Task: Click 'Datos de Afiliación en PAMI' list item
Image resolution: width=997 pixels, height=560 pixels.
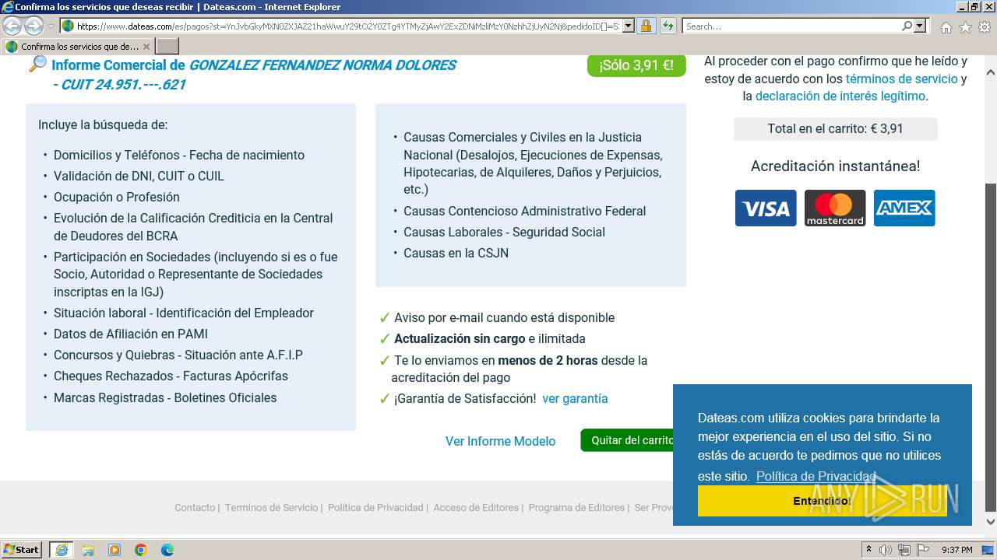Action: coord(131,334)
